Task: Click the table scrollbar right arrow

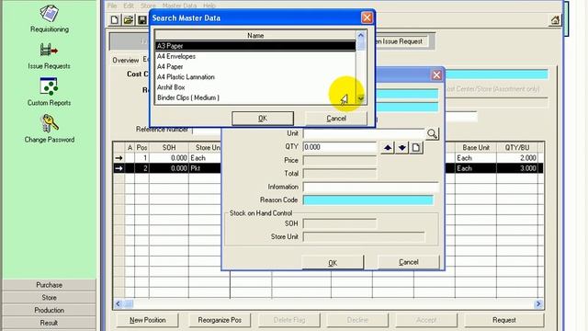Action: [x=538, y=303]
